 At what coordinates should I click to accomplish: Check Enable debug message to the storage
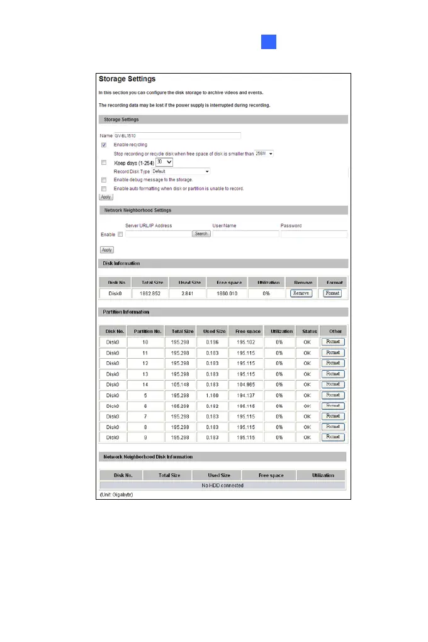[104, 180]
